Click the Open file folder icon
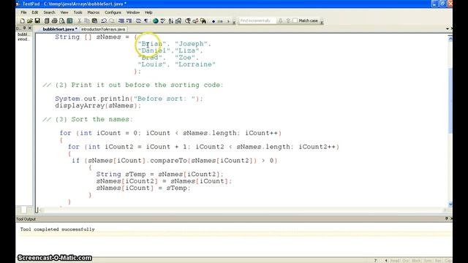This screenshot has height=263, width=468. pos(30,21)
